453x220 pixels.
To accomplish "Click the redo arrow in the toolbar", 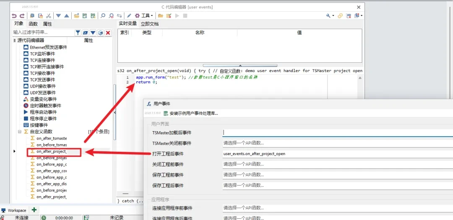I will [x=22, y=16].
